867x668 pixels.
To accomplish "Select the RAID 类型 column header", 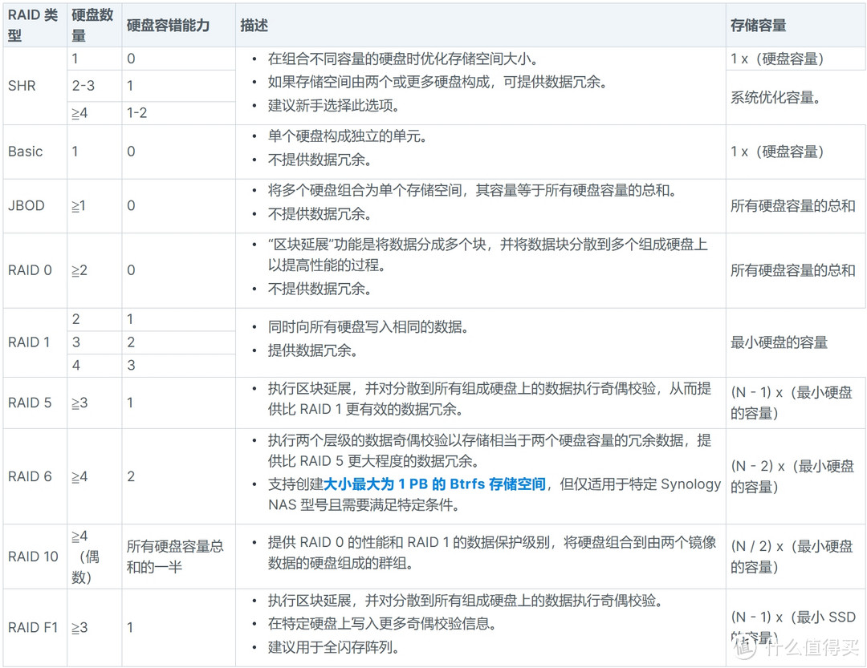I will click(27, 25).
